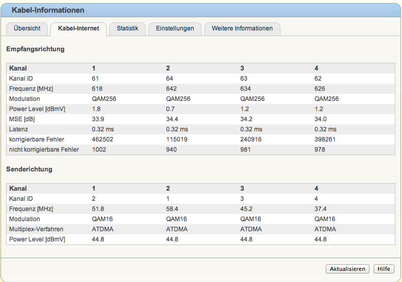Select the downstream frequency value 642
402x282 pixels.
click(171, 89)
